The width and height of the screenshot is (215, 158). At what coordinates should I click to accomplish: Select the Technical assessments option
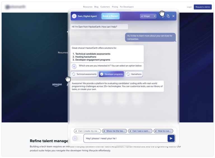pyautogui.click(x=84, y=74)
